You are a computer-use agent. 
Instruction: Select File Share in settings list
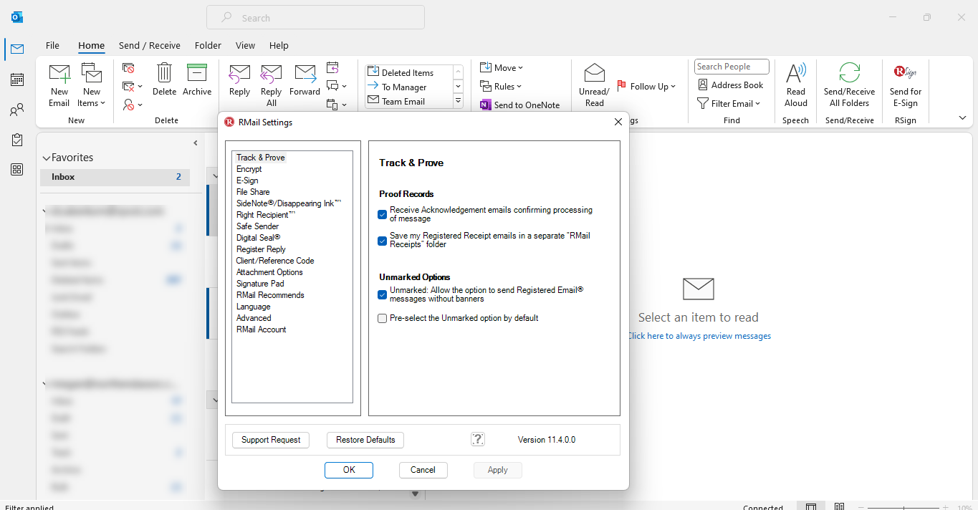(253, 192)
